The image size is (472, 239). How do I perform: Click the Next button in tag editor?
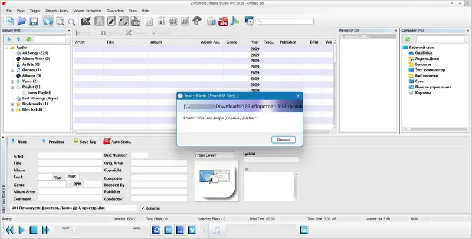pos(19,141)
